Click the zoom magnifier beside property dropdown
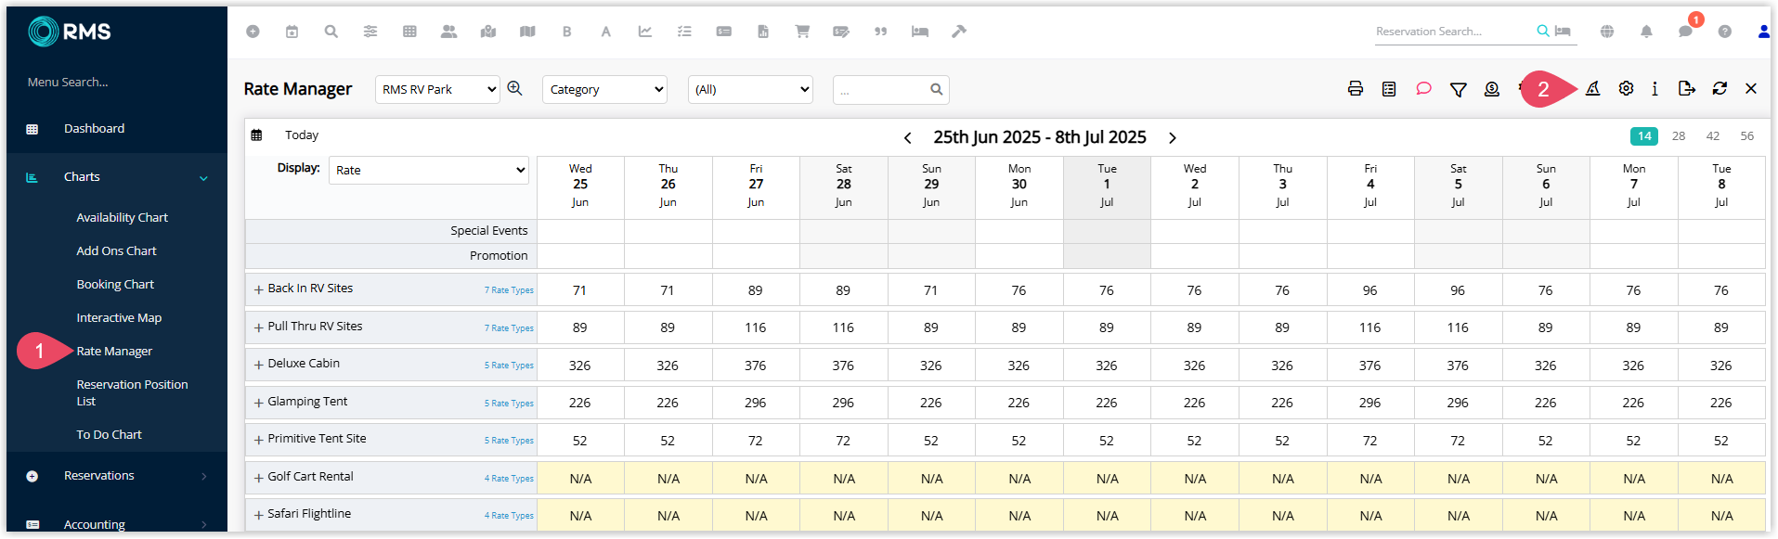Screen dimensions: 1778x539 click(515, 89)
